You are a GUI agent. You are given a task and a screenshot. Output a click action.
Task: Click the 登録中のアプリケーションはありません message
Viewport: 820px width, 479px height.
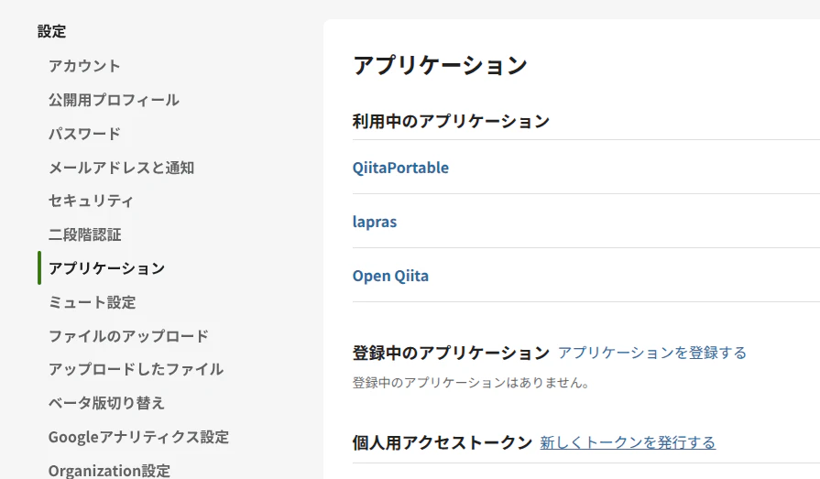[x=470, y=382]
